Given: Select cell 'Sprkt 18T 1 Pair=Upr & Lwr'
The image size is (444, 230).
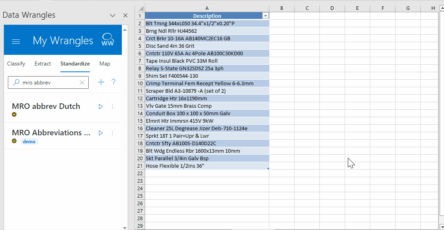Looking at the screenshot, I should (x=207, y=136).
